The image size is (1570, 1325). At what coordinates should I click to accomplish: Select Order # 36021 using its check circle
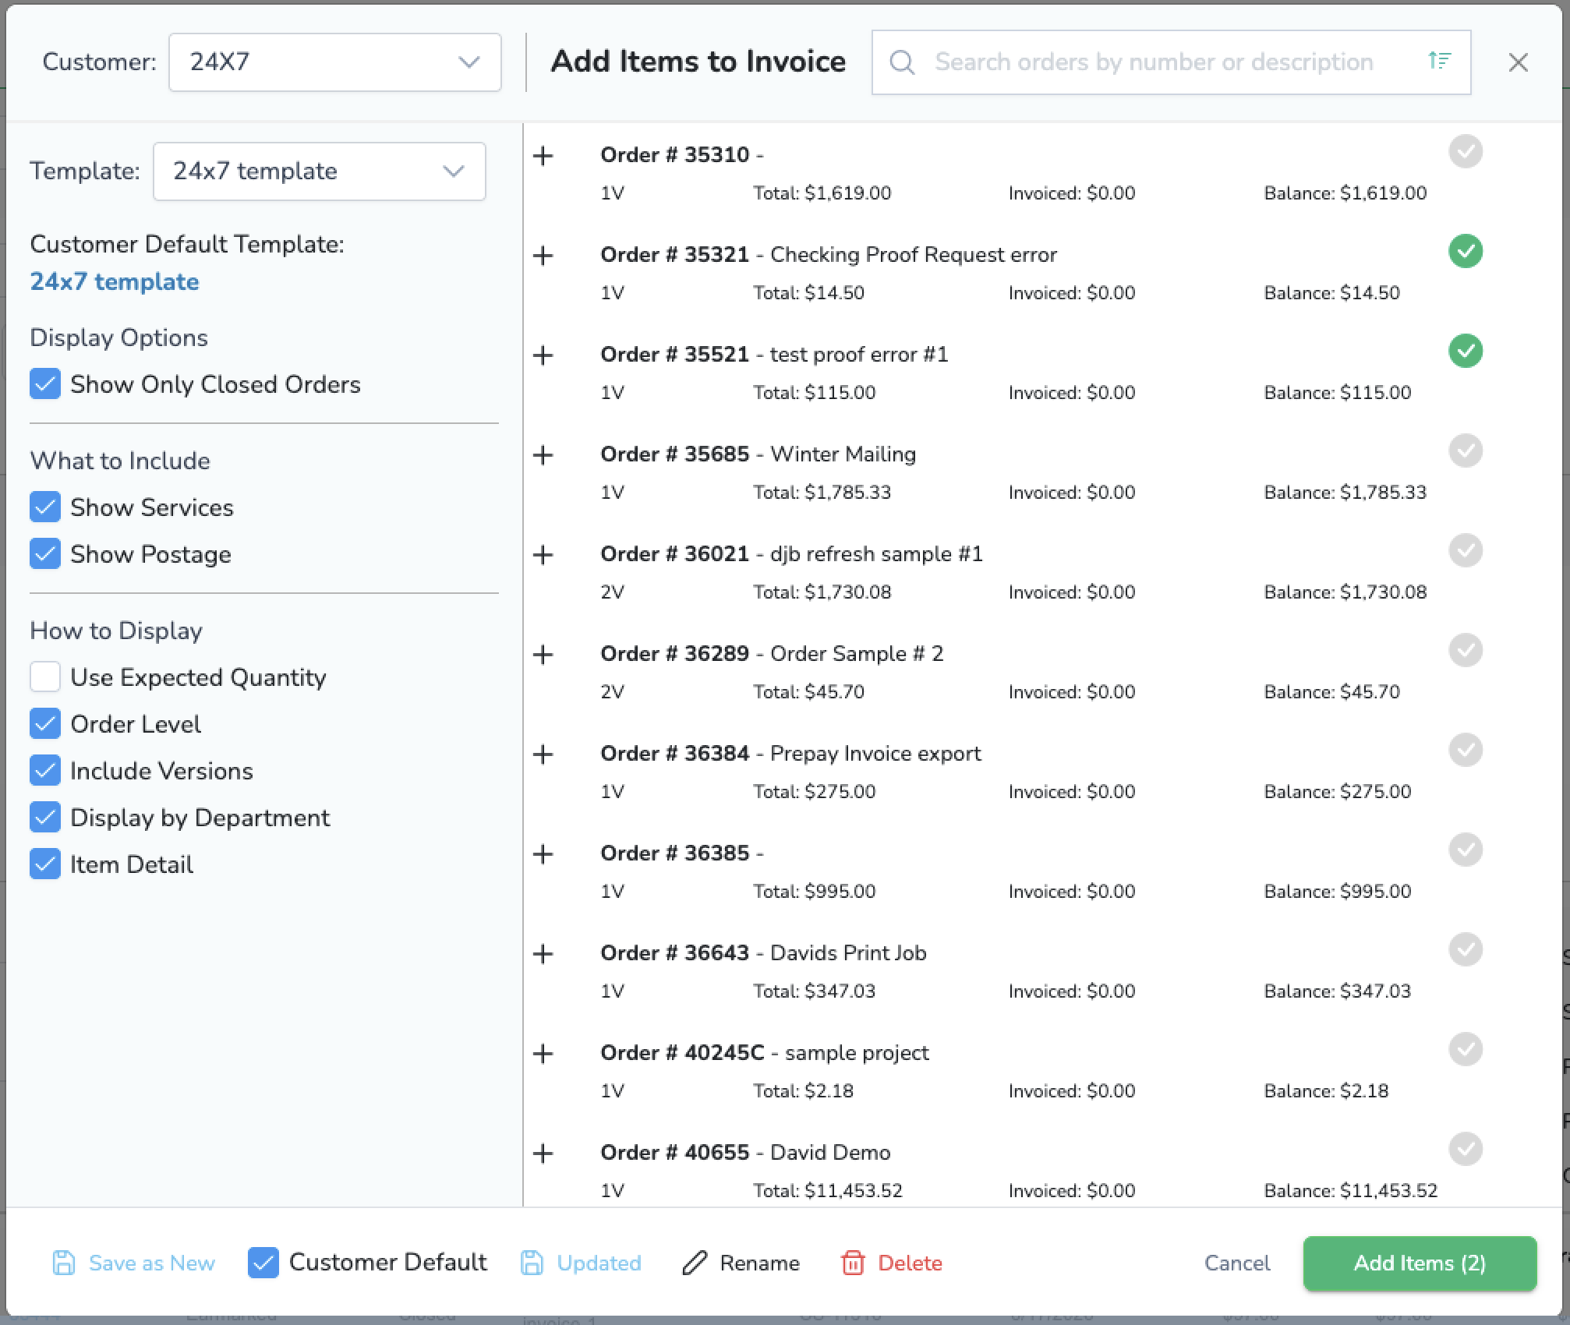1466,550
